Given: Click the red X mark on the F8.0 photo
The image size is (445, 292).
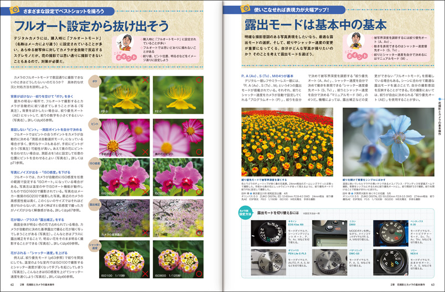Looking at the screenshot, I should [145, 80].
